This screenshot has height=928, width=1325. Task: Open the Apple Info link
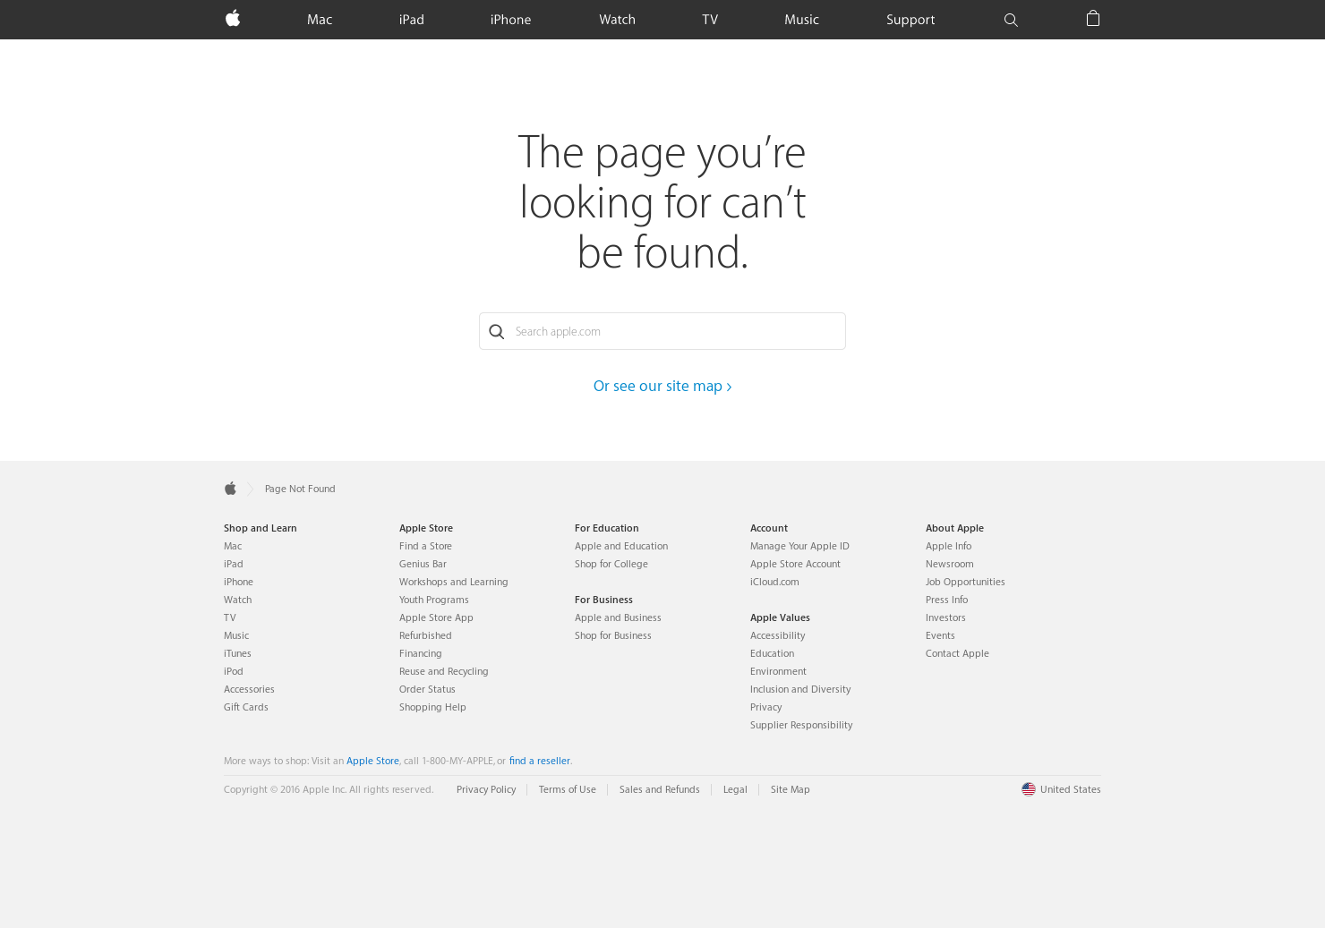[948, 546]
